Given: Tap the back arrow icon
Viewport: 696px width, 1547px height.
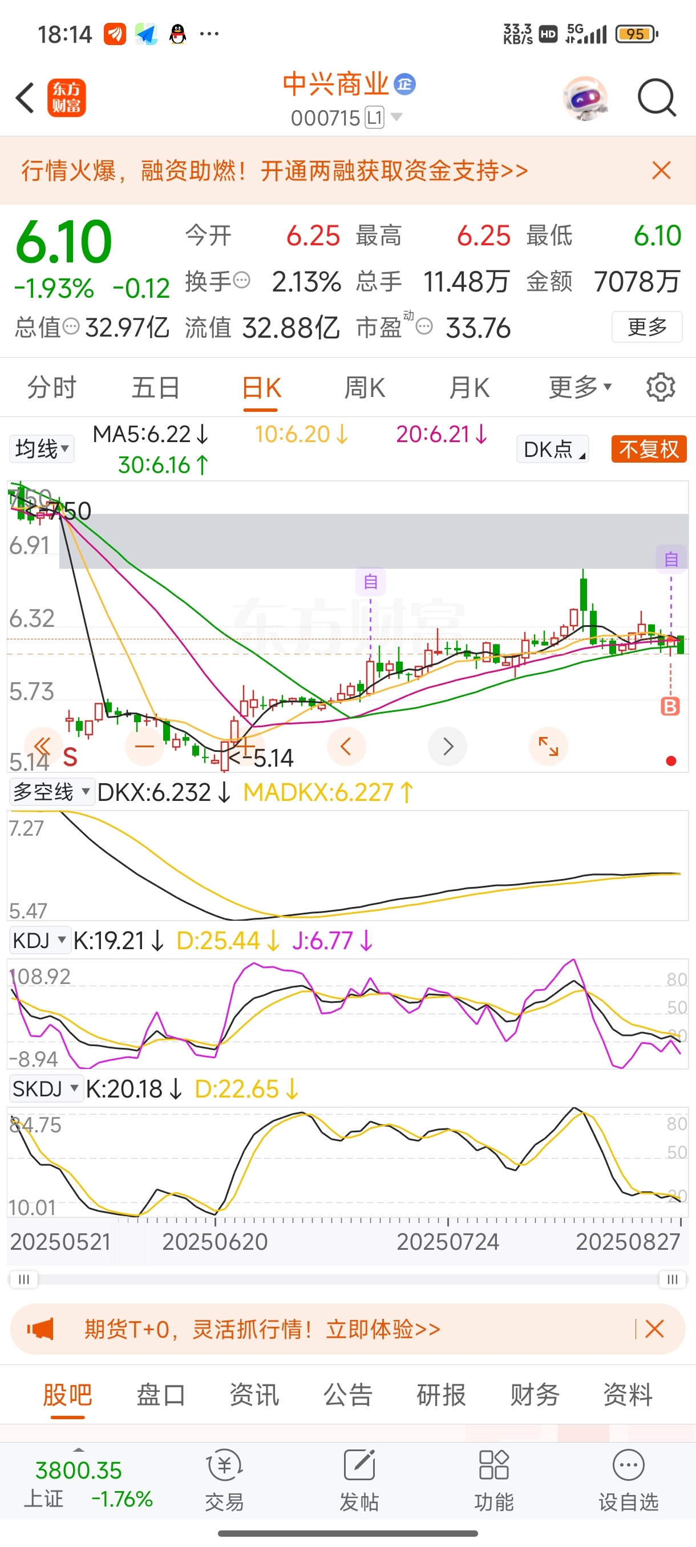Looking at the screenshot, I should [x=25, y=98].
